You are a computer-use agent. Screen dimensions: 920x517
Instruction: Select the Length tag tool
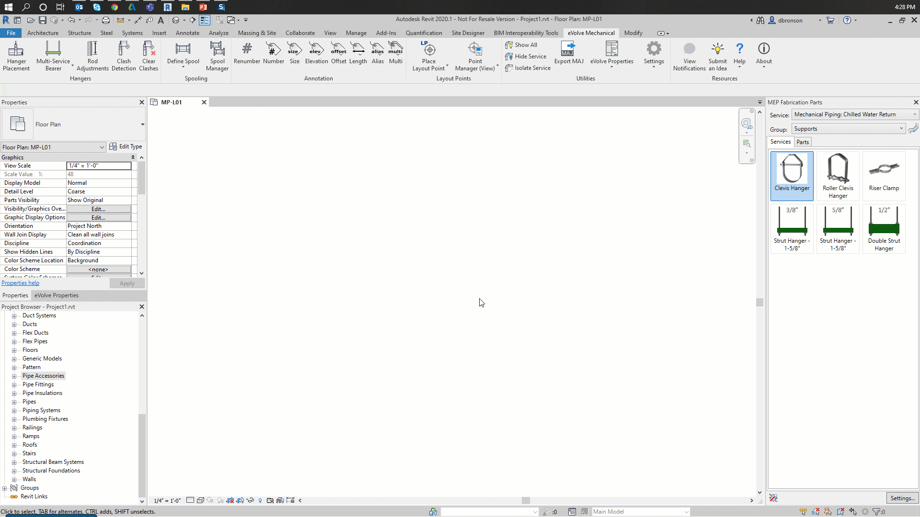pyautogui.click(x=358, y=52)
